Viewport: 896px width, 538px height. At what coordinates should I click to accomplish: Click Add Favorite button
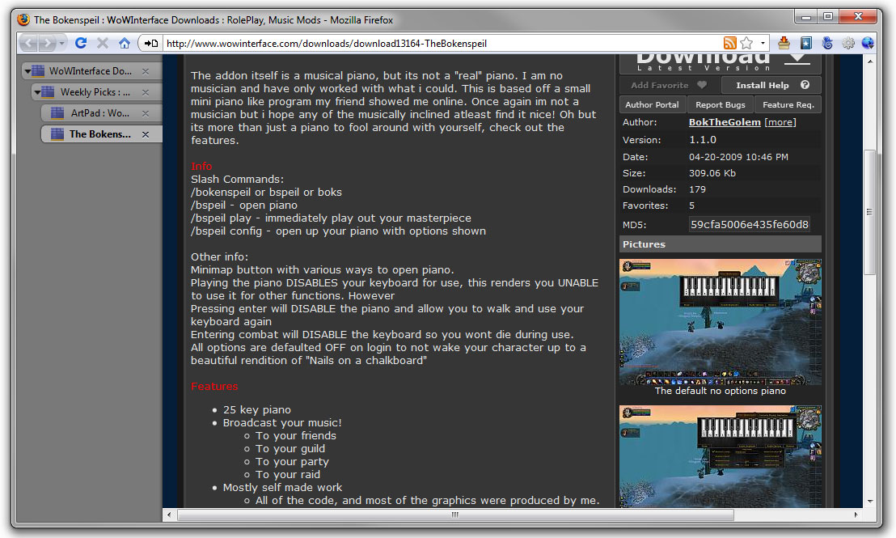coord(669,85)
